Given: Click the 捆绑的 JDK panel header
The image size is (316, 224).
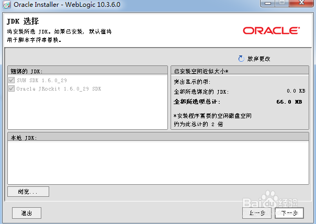Looking at the screenshot, I should coord(88,71).
